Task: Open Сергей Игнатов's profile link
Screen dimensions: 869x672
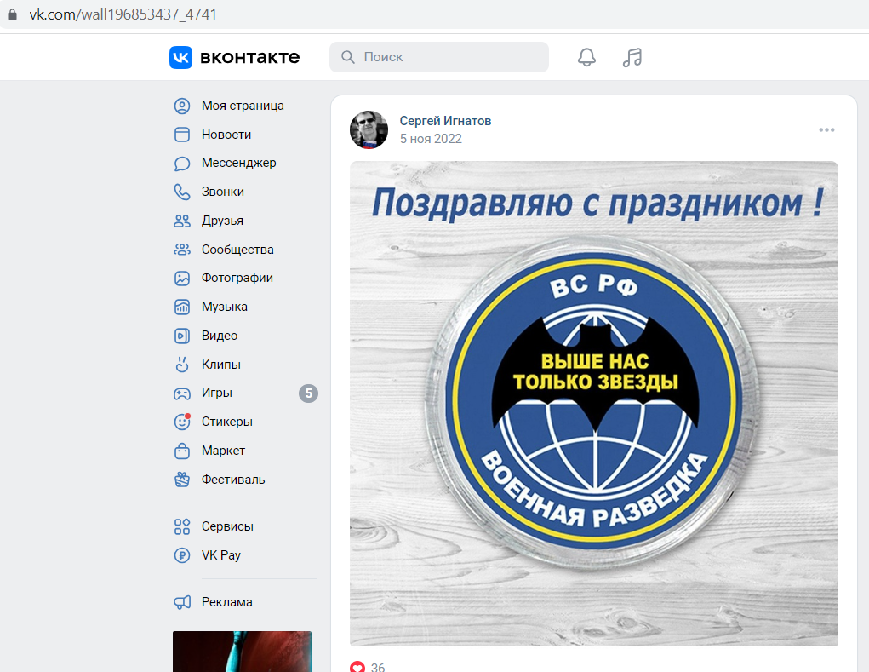Action: coord(446,121)
